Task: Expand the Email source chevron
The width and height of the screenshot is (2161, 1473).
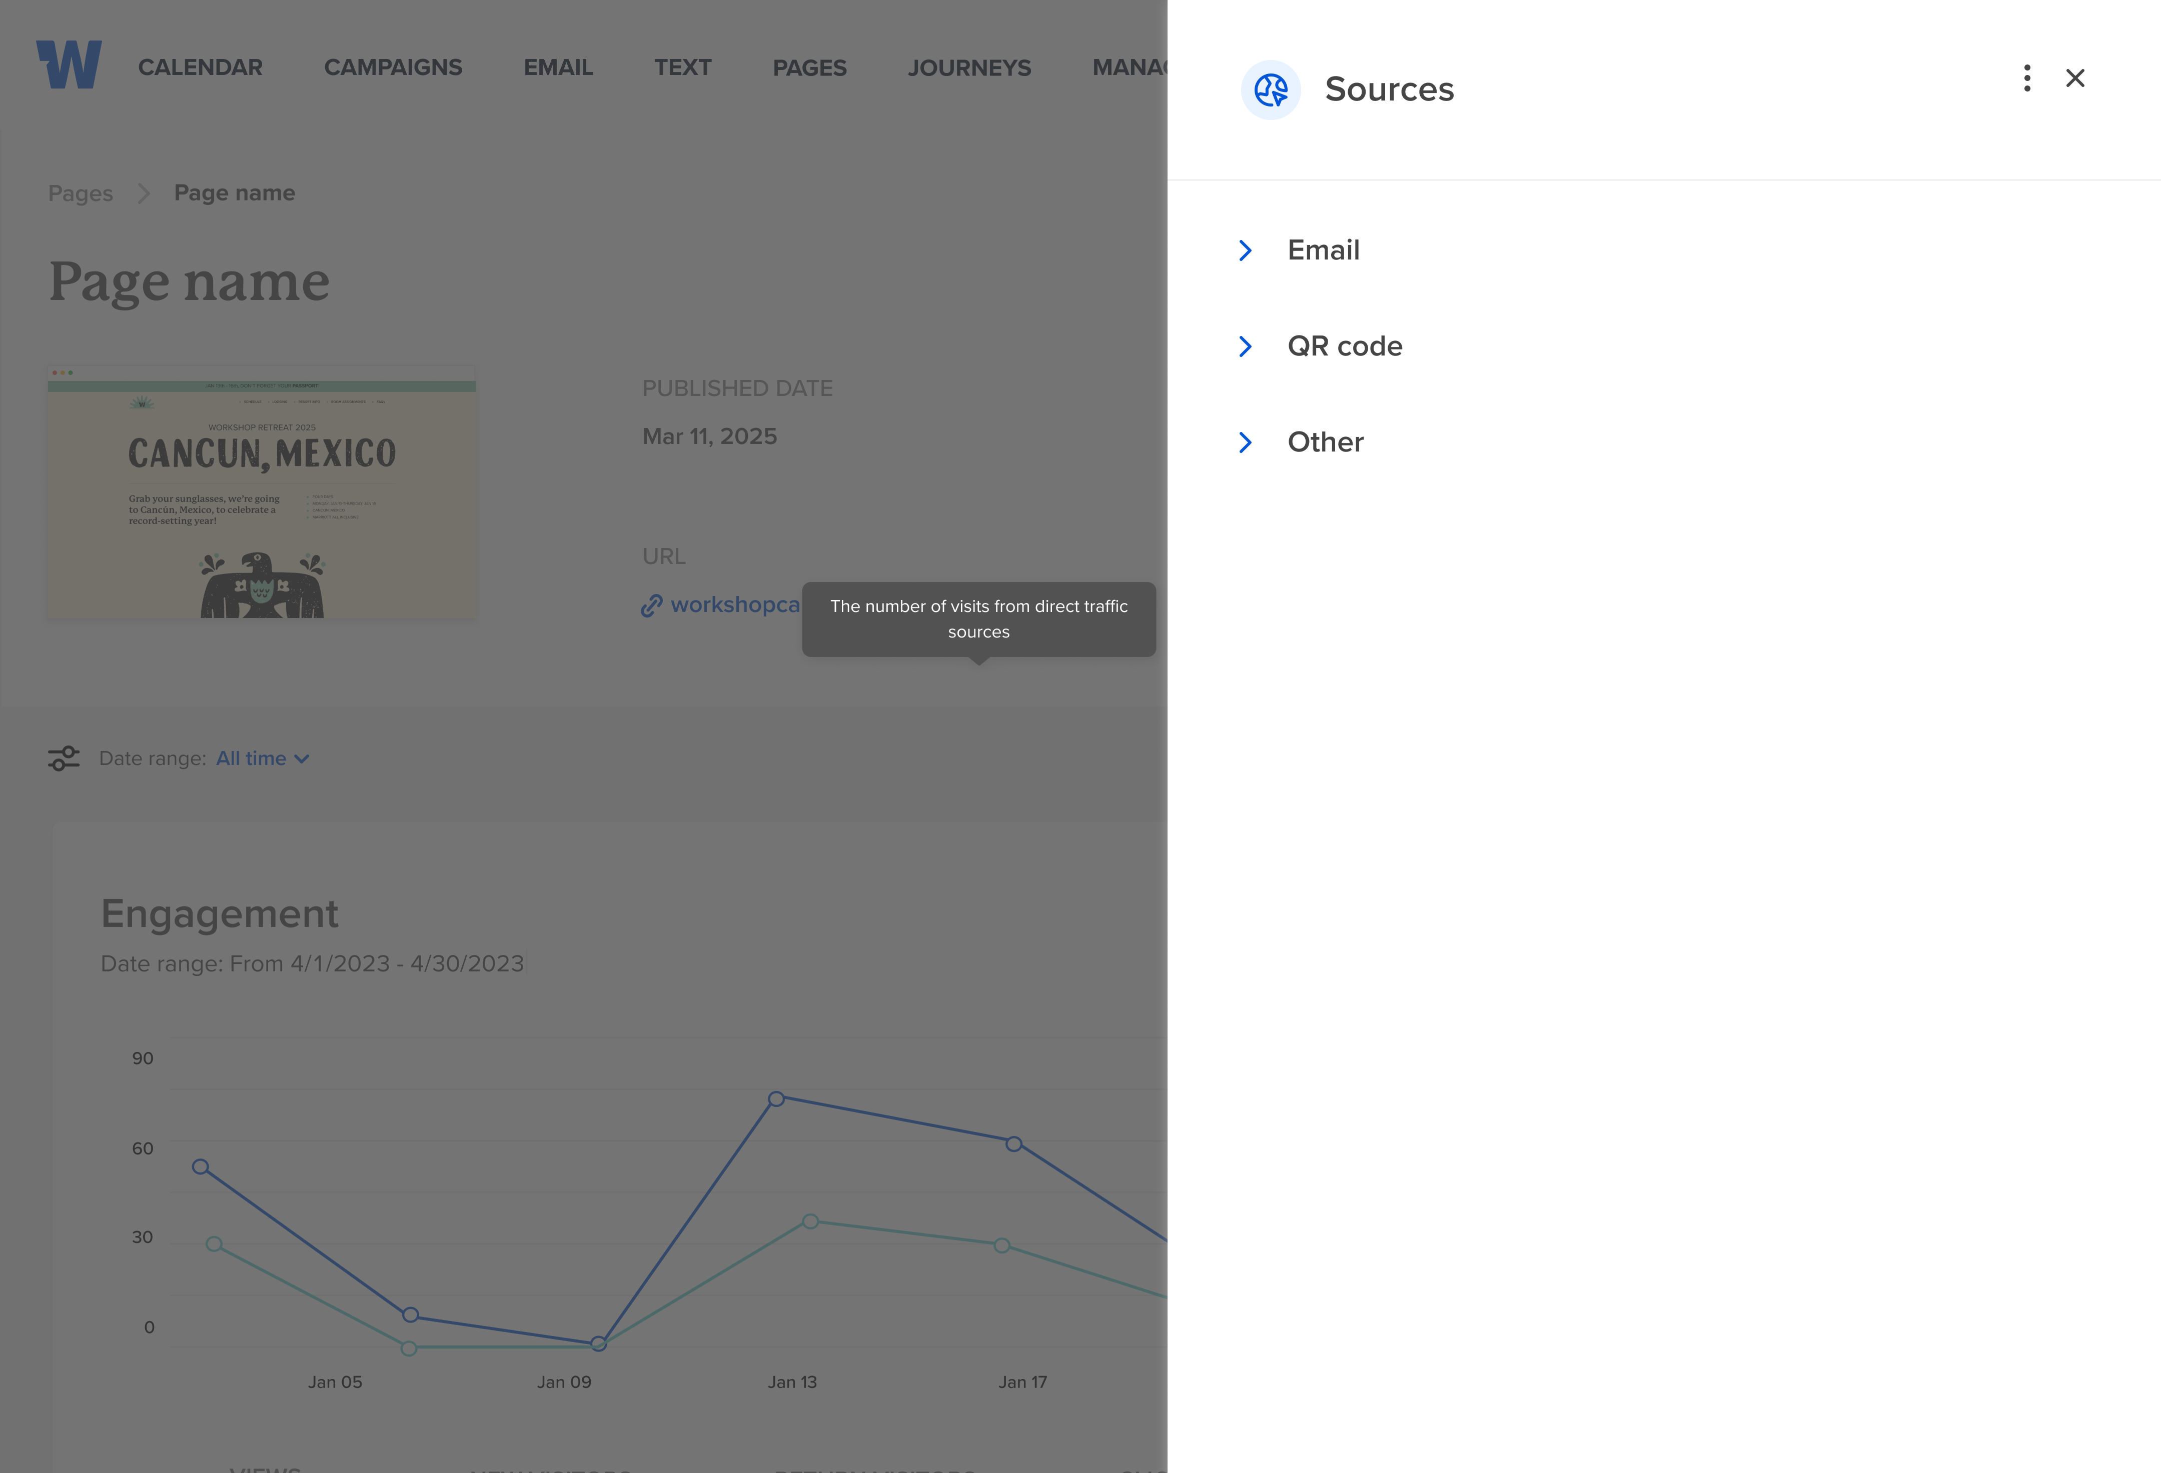Action: point(1245,251)
